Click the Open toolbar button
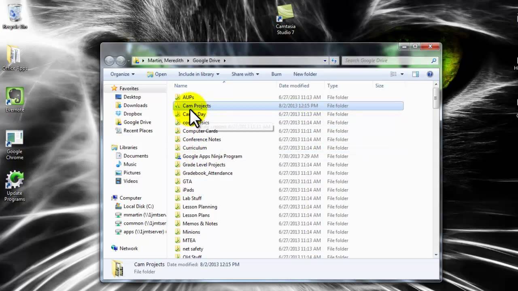This screenshot has height=291, width=518. click(157, 74)
